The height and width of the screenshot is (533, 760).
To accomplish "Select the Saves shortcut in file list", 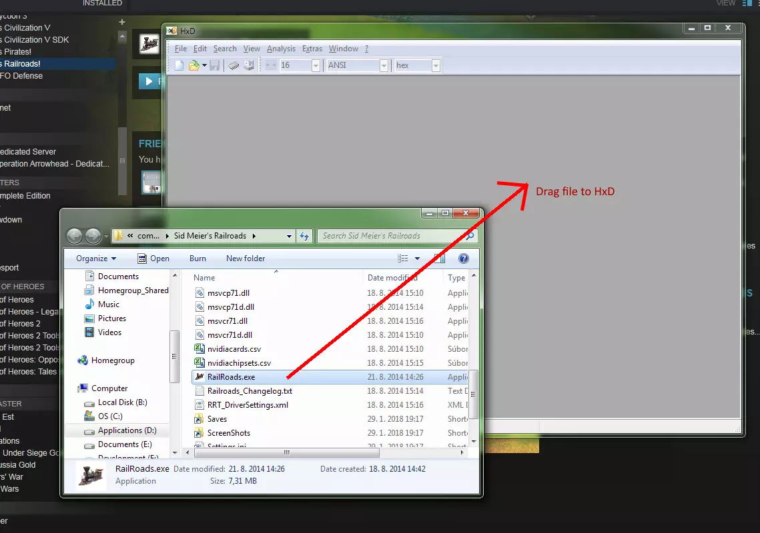I will [x=217, y=419].
